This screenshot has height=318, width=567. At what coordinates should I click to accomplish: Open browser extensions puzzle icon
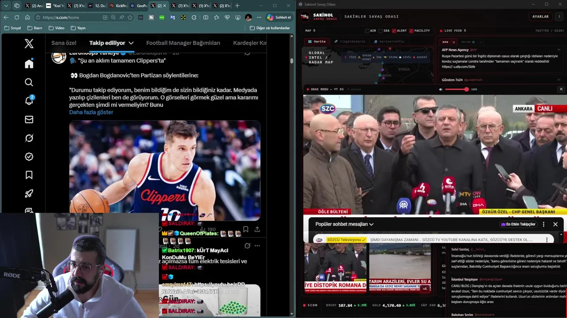point(194,17)
